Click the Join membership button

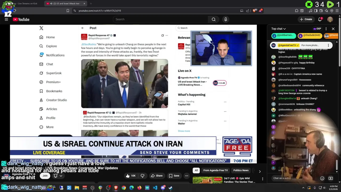[x=45, y=176]
